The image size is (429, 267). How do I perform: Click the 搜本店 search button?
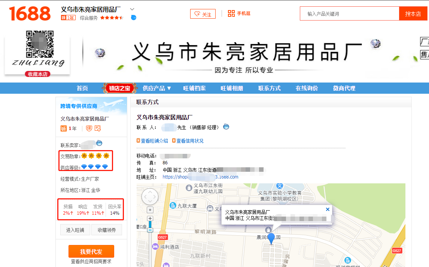tap(413, 14)
